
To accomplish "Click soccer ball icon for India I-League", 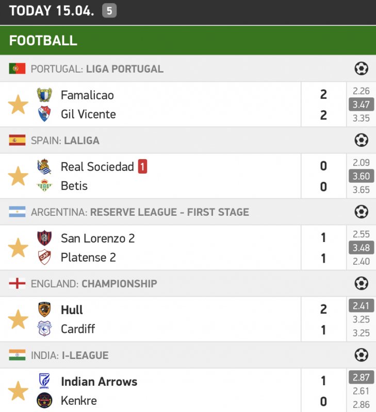I will (362, 355).
